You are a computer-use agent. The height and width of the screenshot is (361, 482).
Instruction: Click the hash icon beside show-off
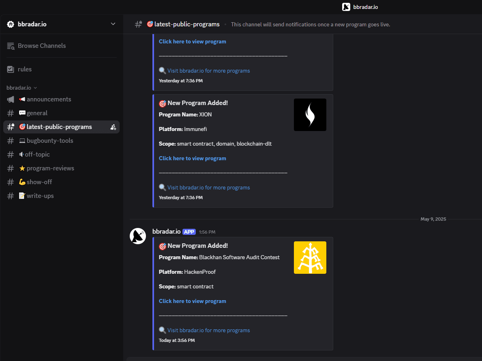point(11,183)
